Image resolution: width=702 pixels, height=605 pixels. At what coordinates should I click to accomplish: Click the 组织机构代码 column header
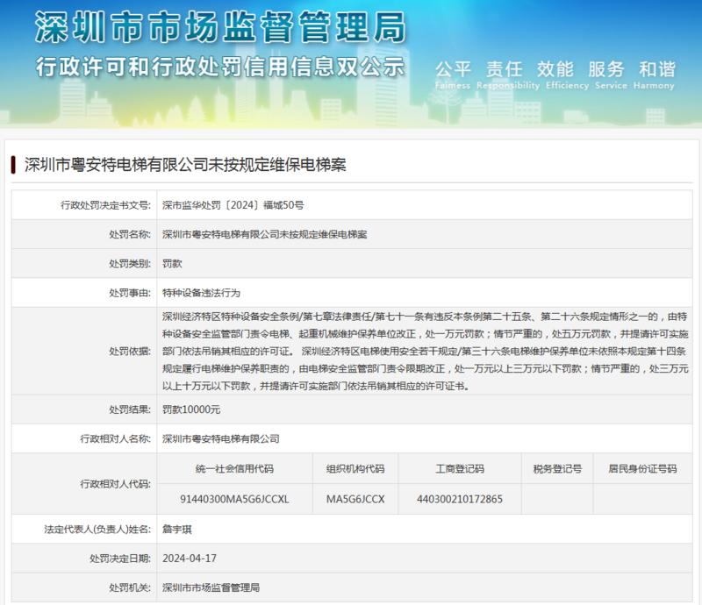[x=355, y=469]
